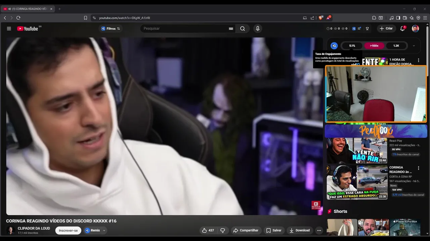Viewport: 430px width, 241px height.
Task: Open the browser main menu icon
Action: click(x=425, y=18)
